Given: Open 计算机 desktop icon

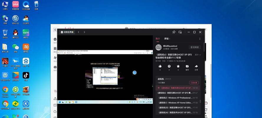Looking at the screenshot, I should pos(5,5).
